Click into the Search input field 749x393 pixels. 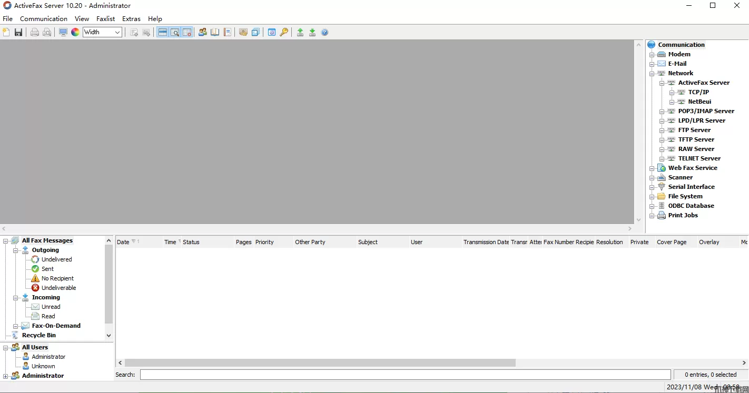(x=405, y=375)
